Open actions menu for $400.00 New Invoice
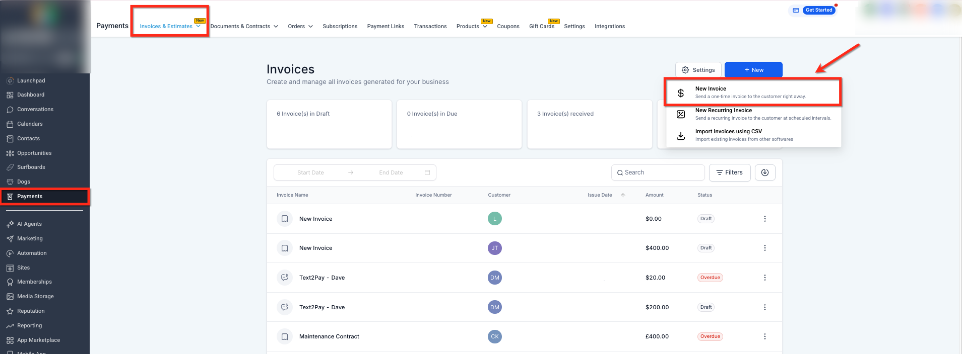Viewport: 962px width, 354px height. click(x=764, y=248)
